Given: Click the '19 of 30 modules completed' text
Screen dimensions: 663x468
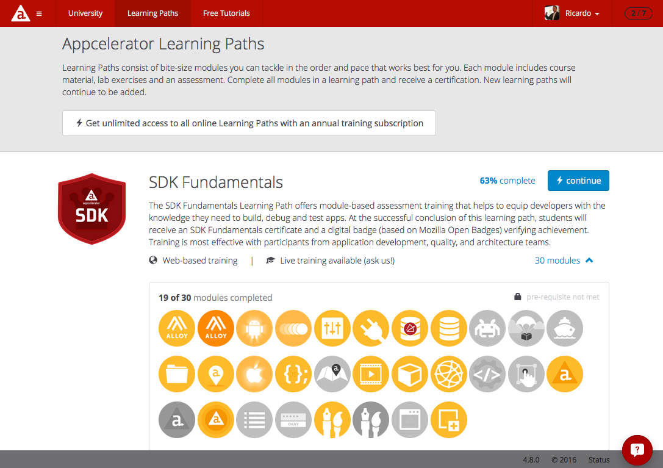Looking at the screenshot, I should tap(215, 298).
